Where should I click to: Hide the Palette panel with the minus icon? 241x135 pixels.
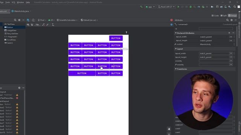click(x=23, y=20)
